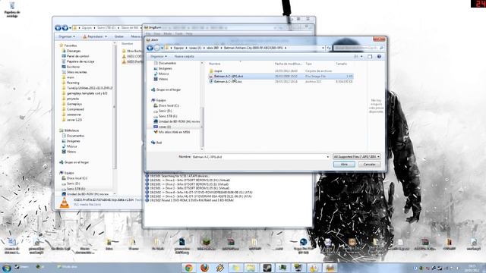The image size is (486, 273).
Task: Sort by Fecha de modificación column
Action: coord(289,64)
